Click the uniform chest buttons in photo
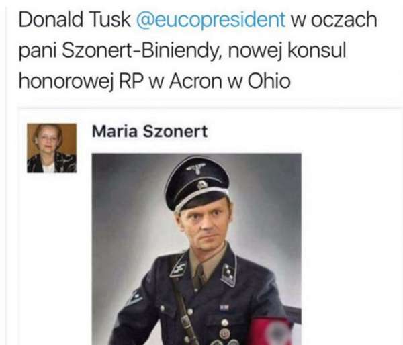The width and height of the screenshot is (403, 345). pyautogui.click(x=225, y=328)
